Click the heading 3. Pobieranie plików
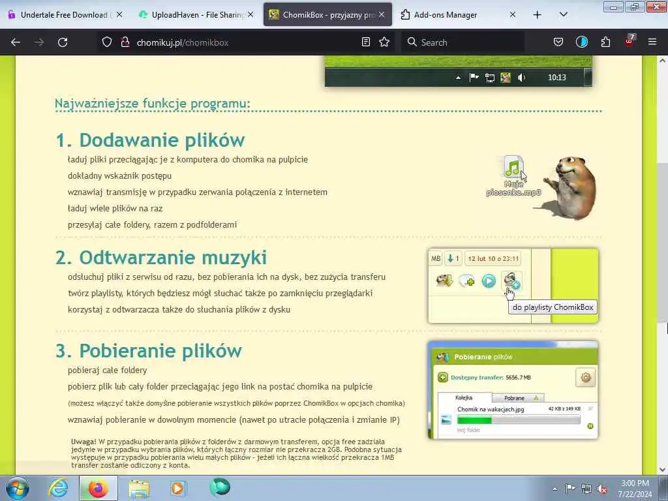The image size is (668, 501). click(149, 350)
